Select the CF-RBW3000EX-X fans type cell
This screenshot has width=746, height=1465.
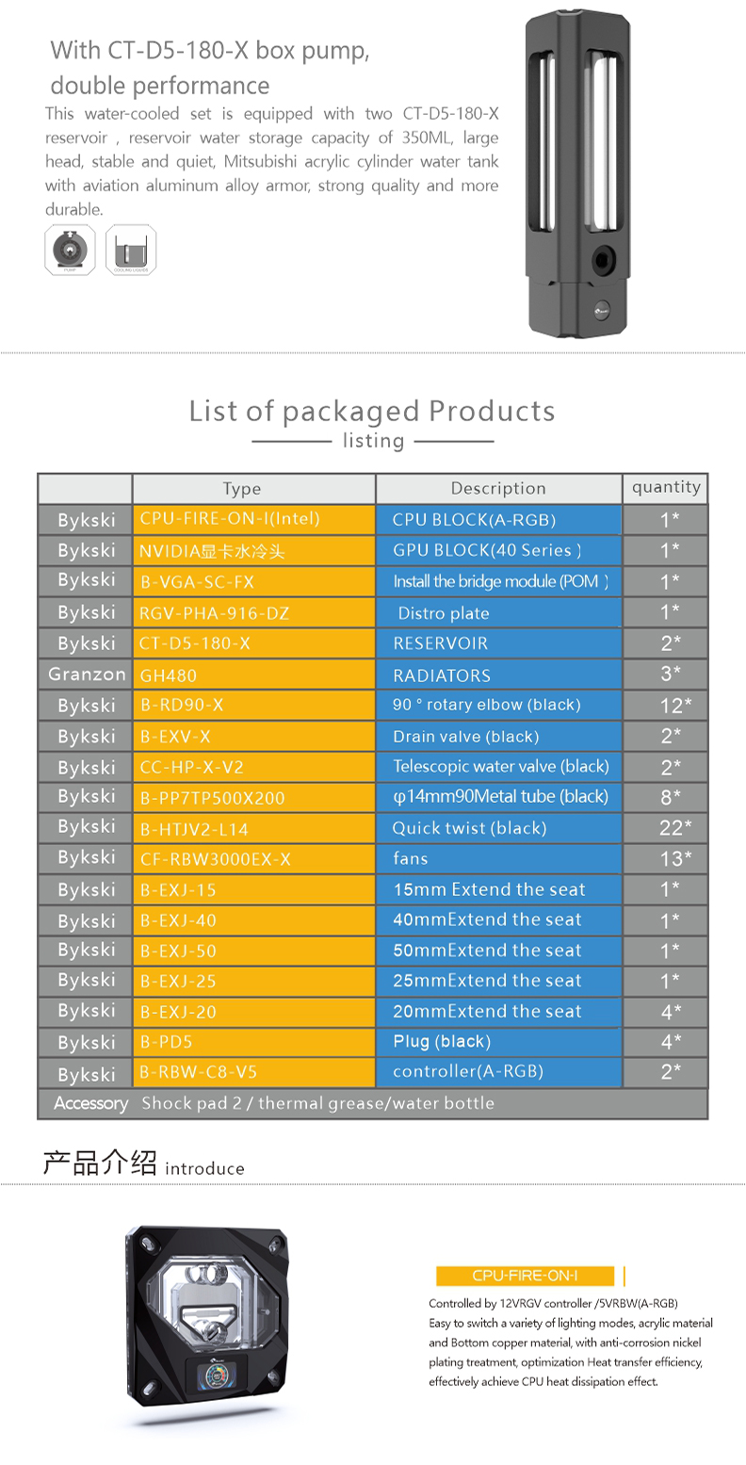click(254, 858)
